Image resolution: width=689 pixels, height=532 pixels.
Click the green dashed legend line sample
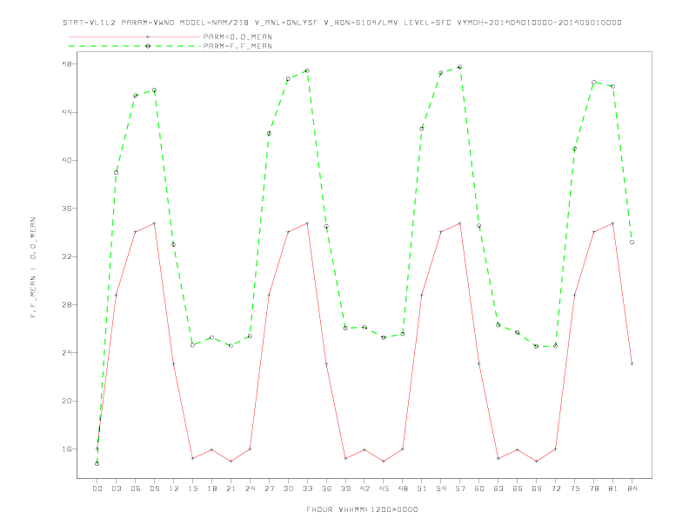[135, 46]
